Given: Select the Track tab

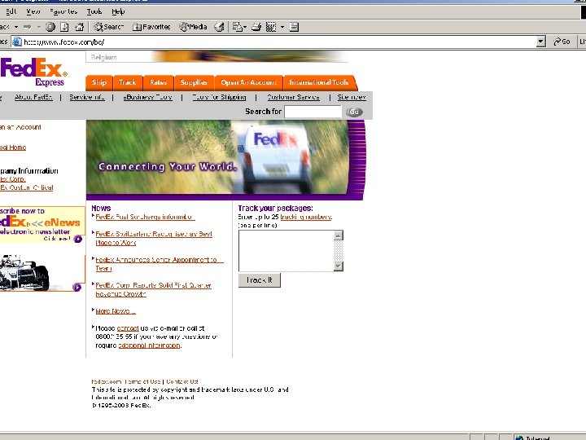Looking at the screenshot, I should pos(127,82).
